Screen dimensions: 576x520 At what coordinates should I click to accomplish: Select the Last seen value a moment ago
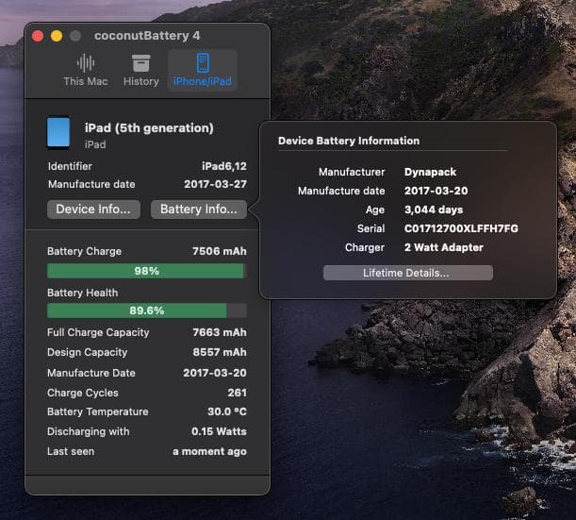(210, 451)
